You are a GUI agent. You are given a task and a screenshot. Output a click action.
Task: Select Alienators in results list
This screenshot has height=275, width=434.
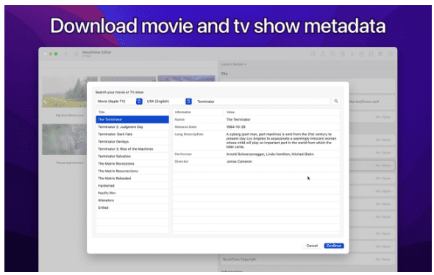tap(132, 200)
